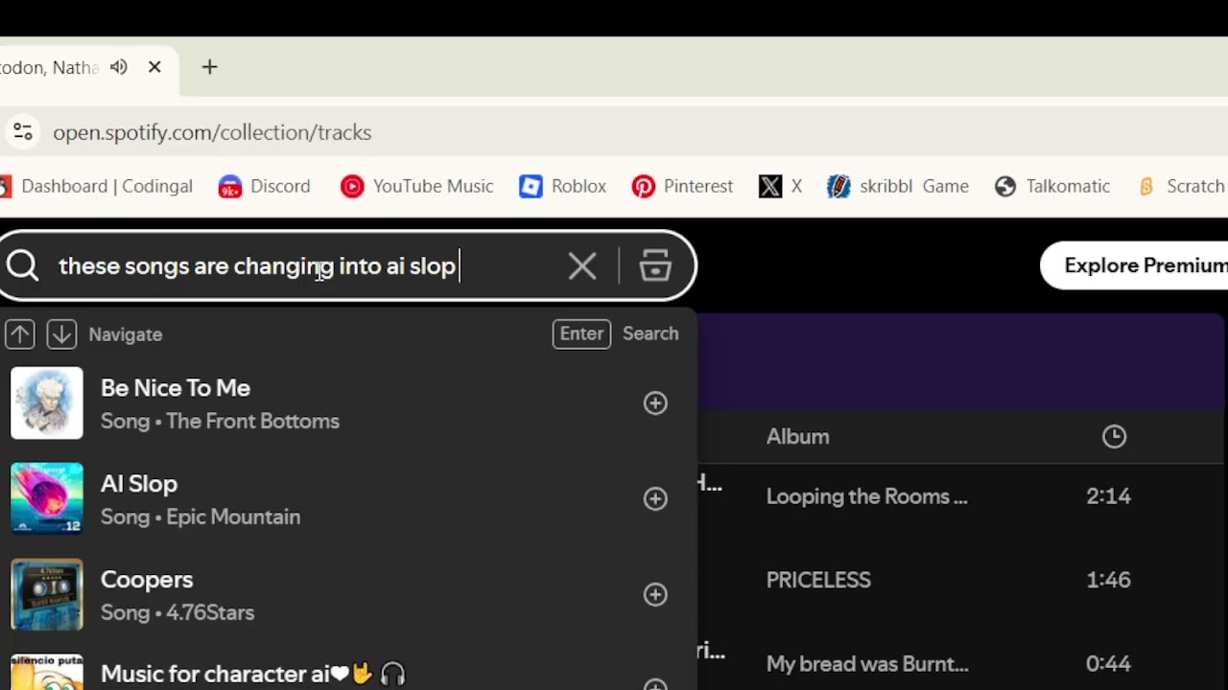Open the Roblox bookmark
The image size is (1228, 690).
click(562, 186)
